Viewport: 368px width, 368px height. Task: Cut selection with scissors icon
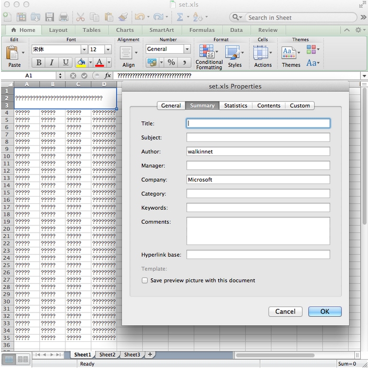click(81, 17)
